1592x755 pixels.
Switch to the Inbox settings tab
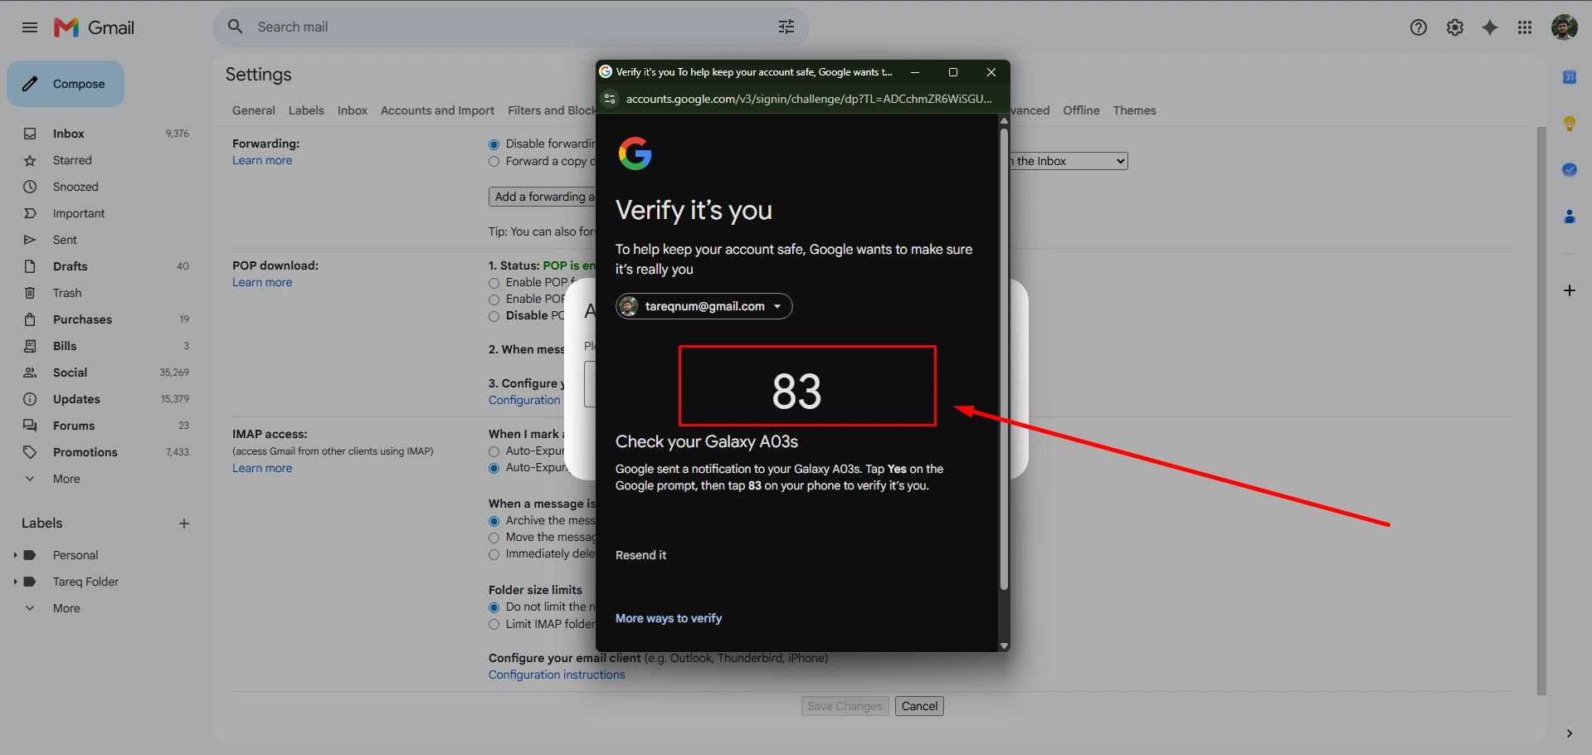pos(353,110)
